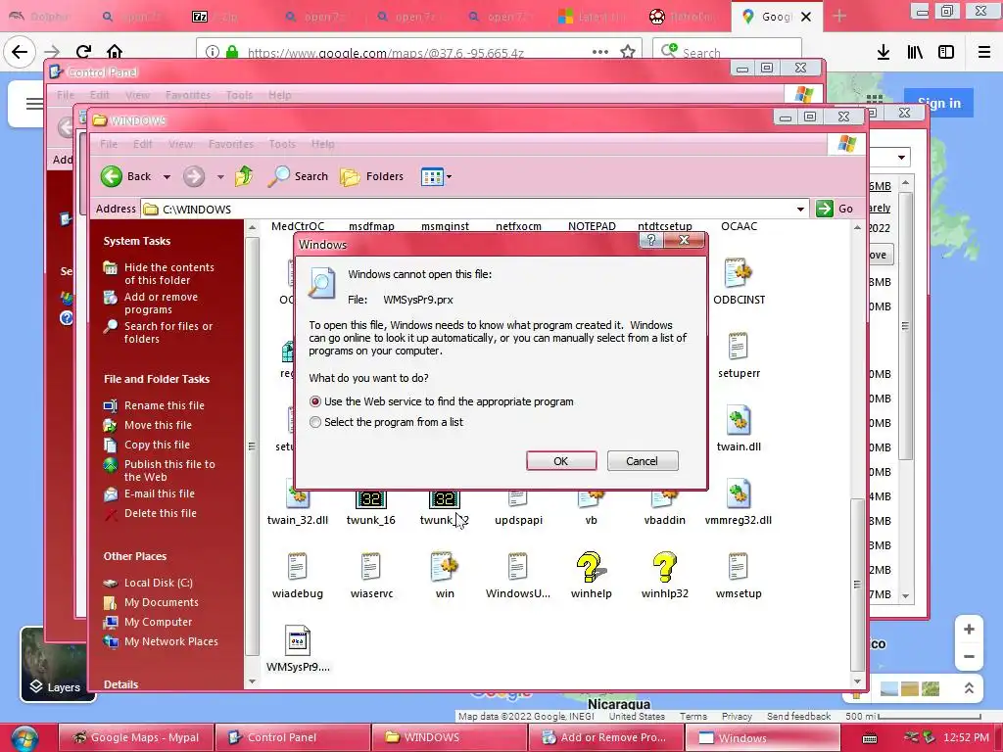Select the vmmreg32.dll file icon
This screenshot has height=752, width=1003.
739,493
